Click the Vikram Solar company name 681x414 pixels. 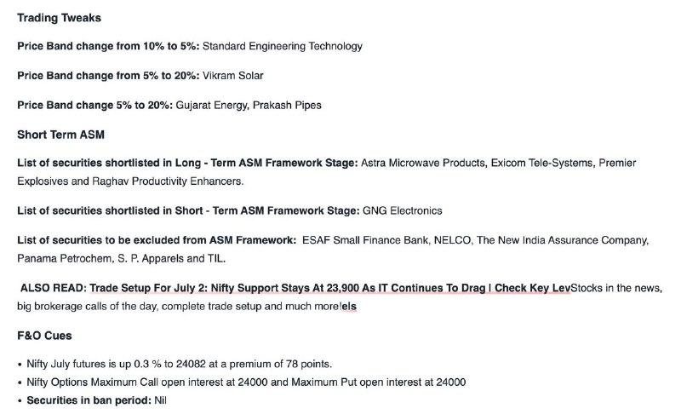coord(232,76)
